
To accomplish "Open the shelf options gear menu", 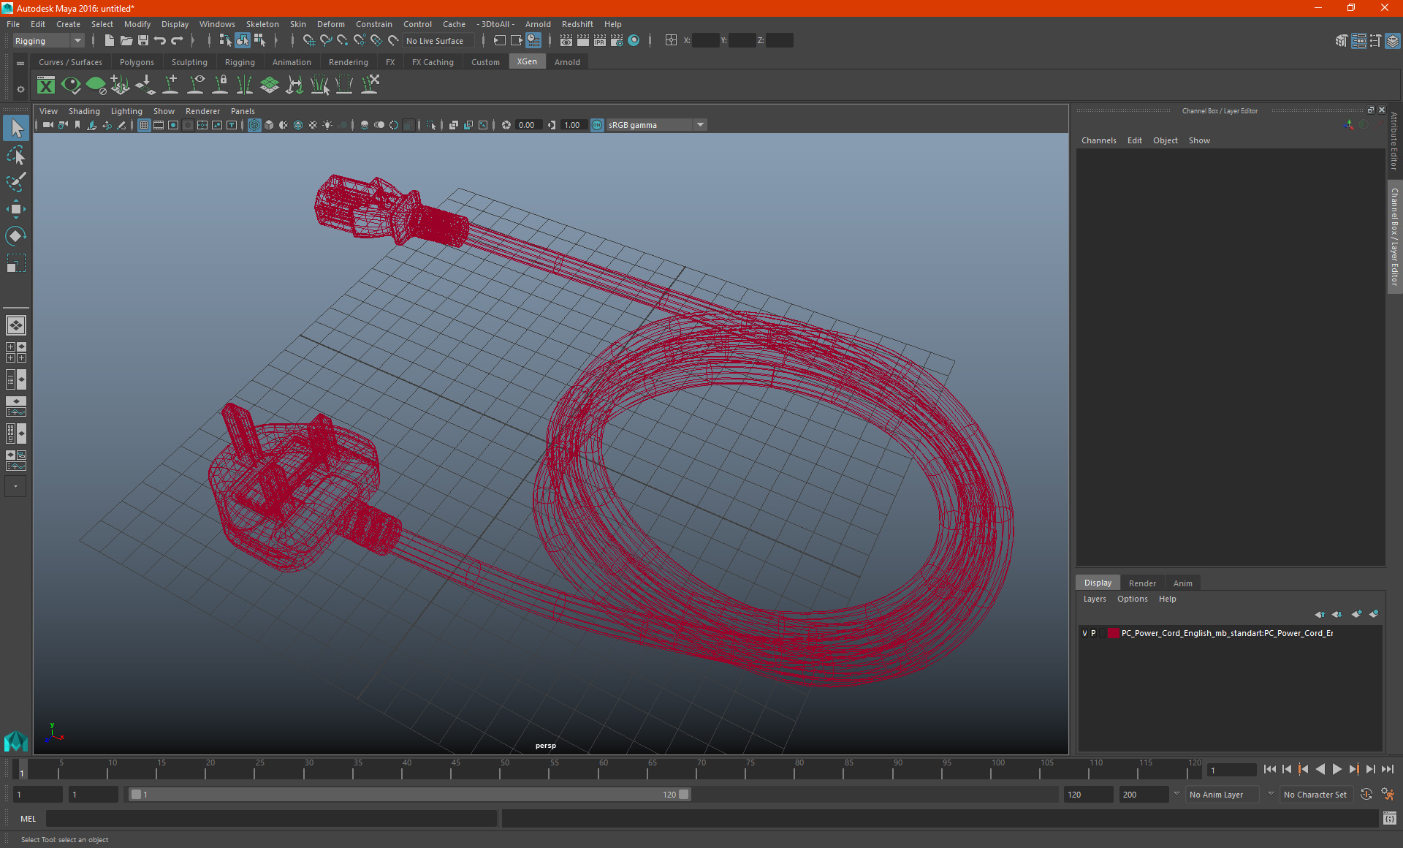I will 20,89.
